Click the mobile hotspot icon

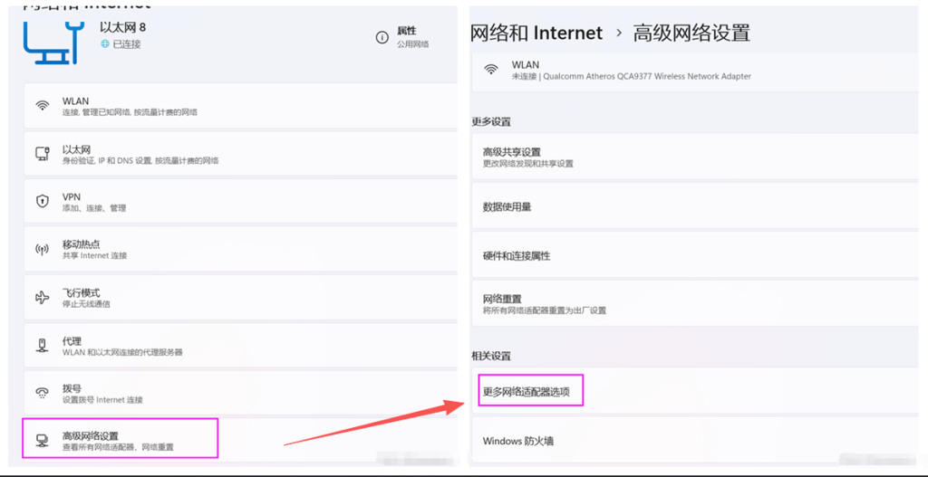click(x=42, y=249)
